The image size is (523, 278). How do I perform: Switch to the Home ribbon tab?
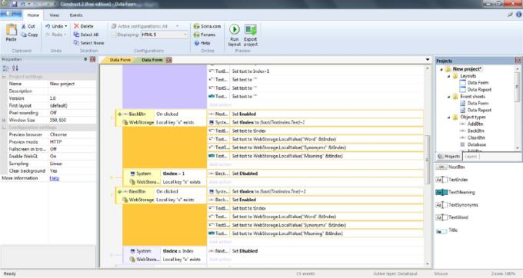point(33,15)
